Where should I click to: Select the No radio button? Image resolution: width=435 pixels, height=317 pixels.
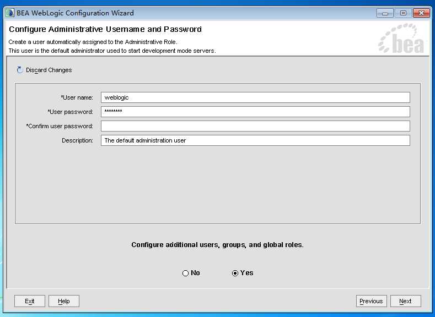(x=185, y=274)
